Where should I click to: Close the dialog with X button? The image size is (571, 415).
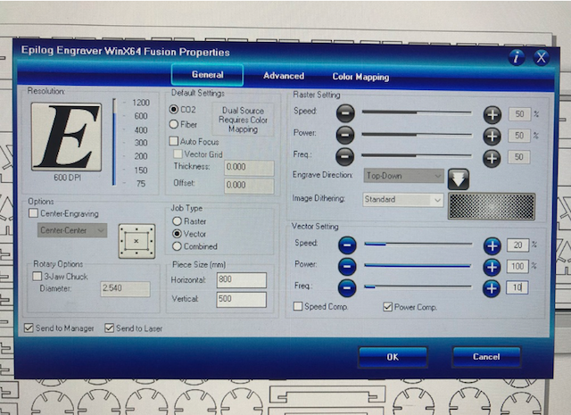tap(542, 58)
